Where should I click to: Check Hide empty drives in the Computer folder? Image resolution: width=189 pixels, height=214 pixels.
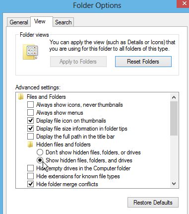coord(30,168)
